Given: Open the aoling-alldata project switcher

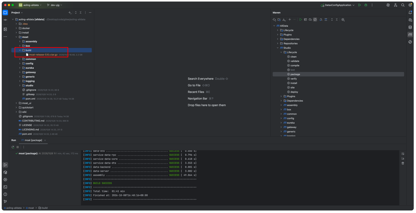Looking at the screenshot, I should coord(30,5).
